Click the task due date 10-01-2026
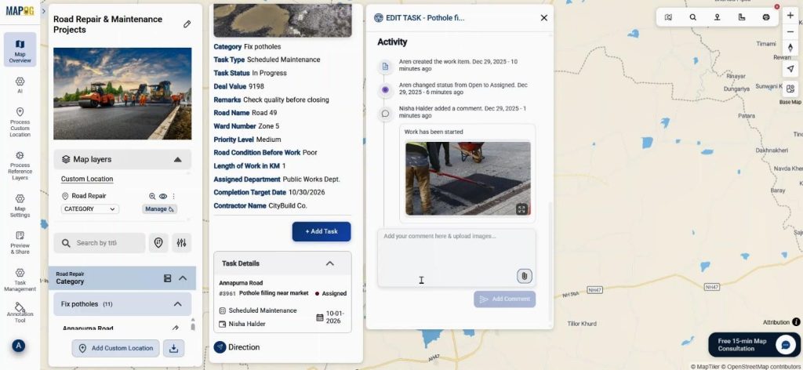803x370 pixels. [335, 317]
